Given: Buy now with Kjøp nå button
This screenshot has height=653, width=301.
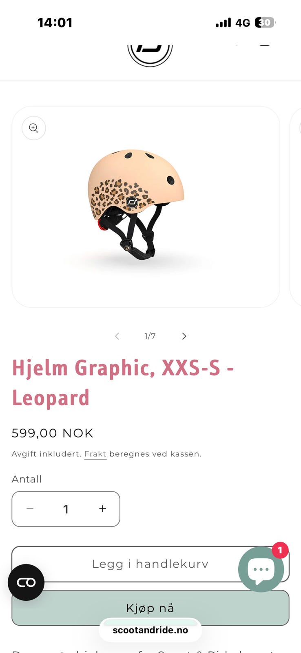Looking at the screenshot, I should tap(150, 608).
